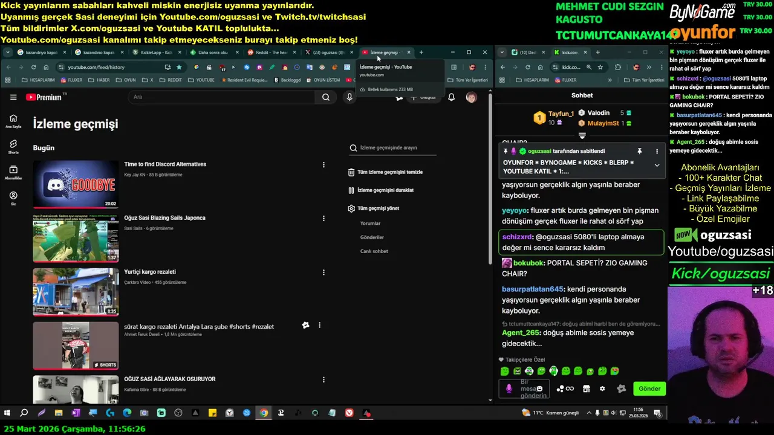
Task: Unpin the pinned Kick chat message
Action: click(639, 151)
